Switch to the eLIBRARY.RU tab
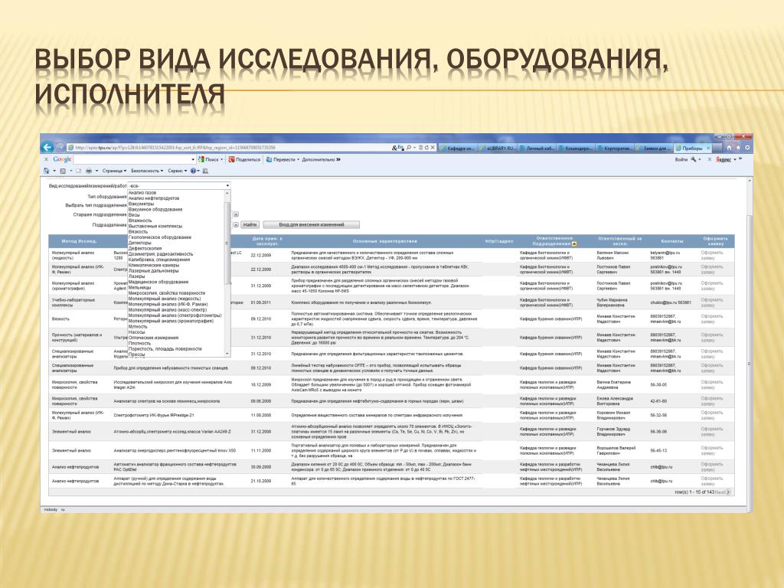Viewport: 784px width, 588px height. (498, 149)
